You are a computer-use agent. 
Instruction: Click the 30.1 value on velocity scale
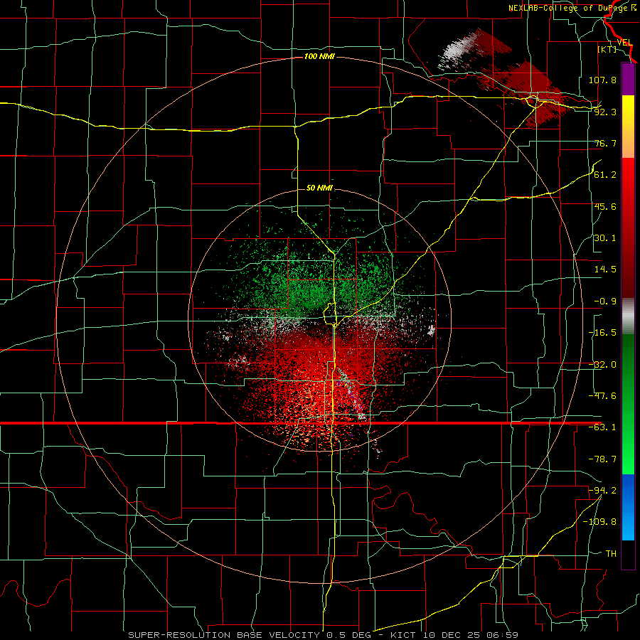click(x=605, y=238)
